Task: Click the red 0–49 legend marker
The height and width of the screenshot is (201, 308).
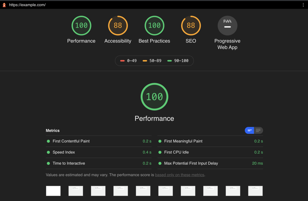Action: [x=122, y=61]
